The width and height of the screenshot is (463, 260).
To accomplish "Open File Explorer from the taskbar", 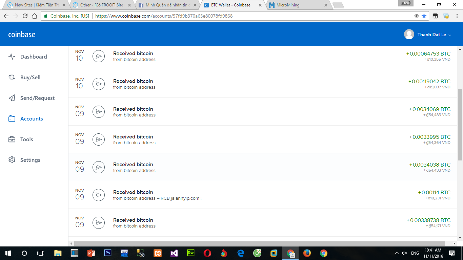I will [58, 253].
